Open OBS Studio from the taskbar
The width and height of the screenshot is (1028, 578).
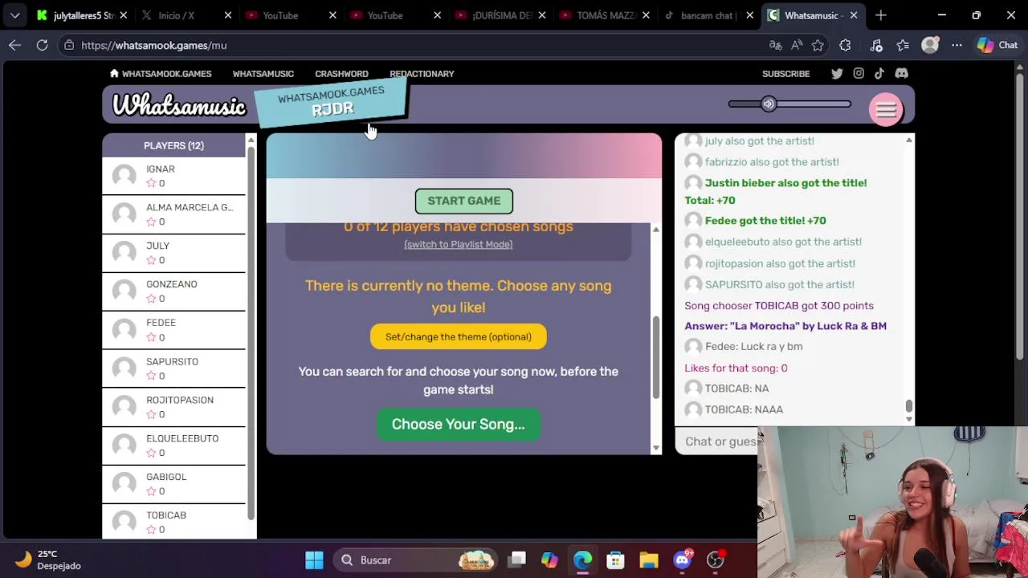(x=715, y=560)
